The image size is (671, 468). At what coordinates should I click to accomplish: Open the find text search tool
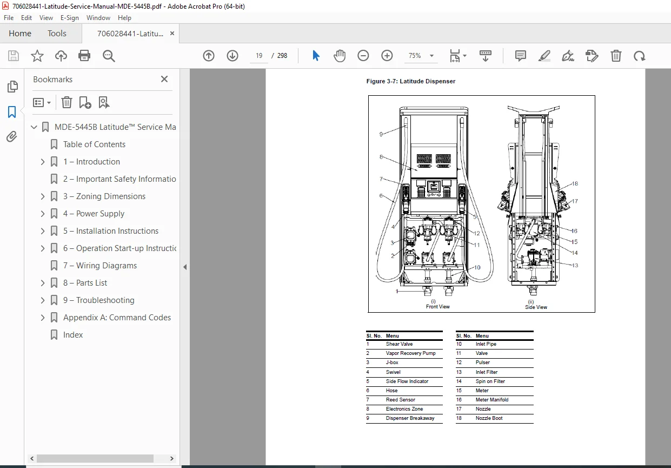(109, 56)
